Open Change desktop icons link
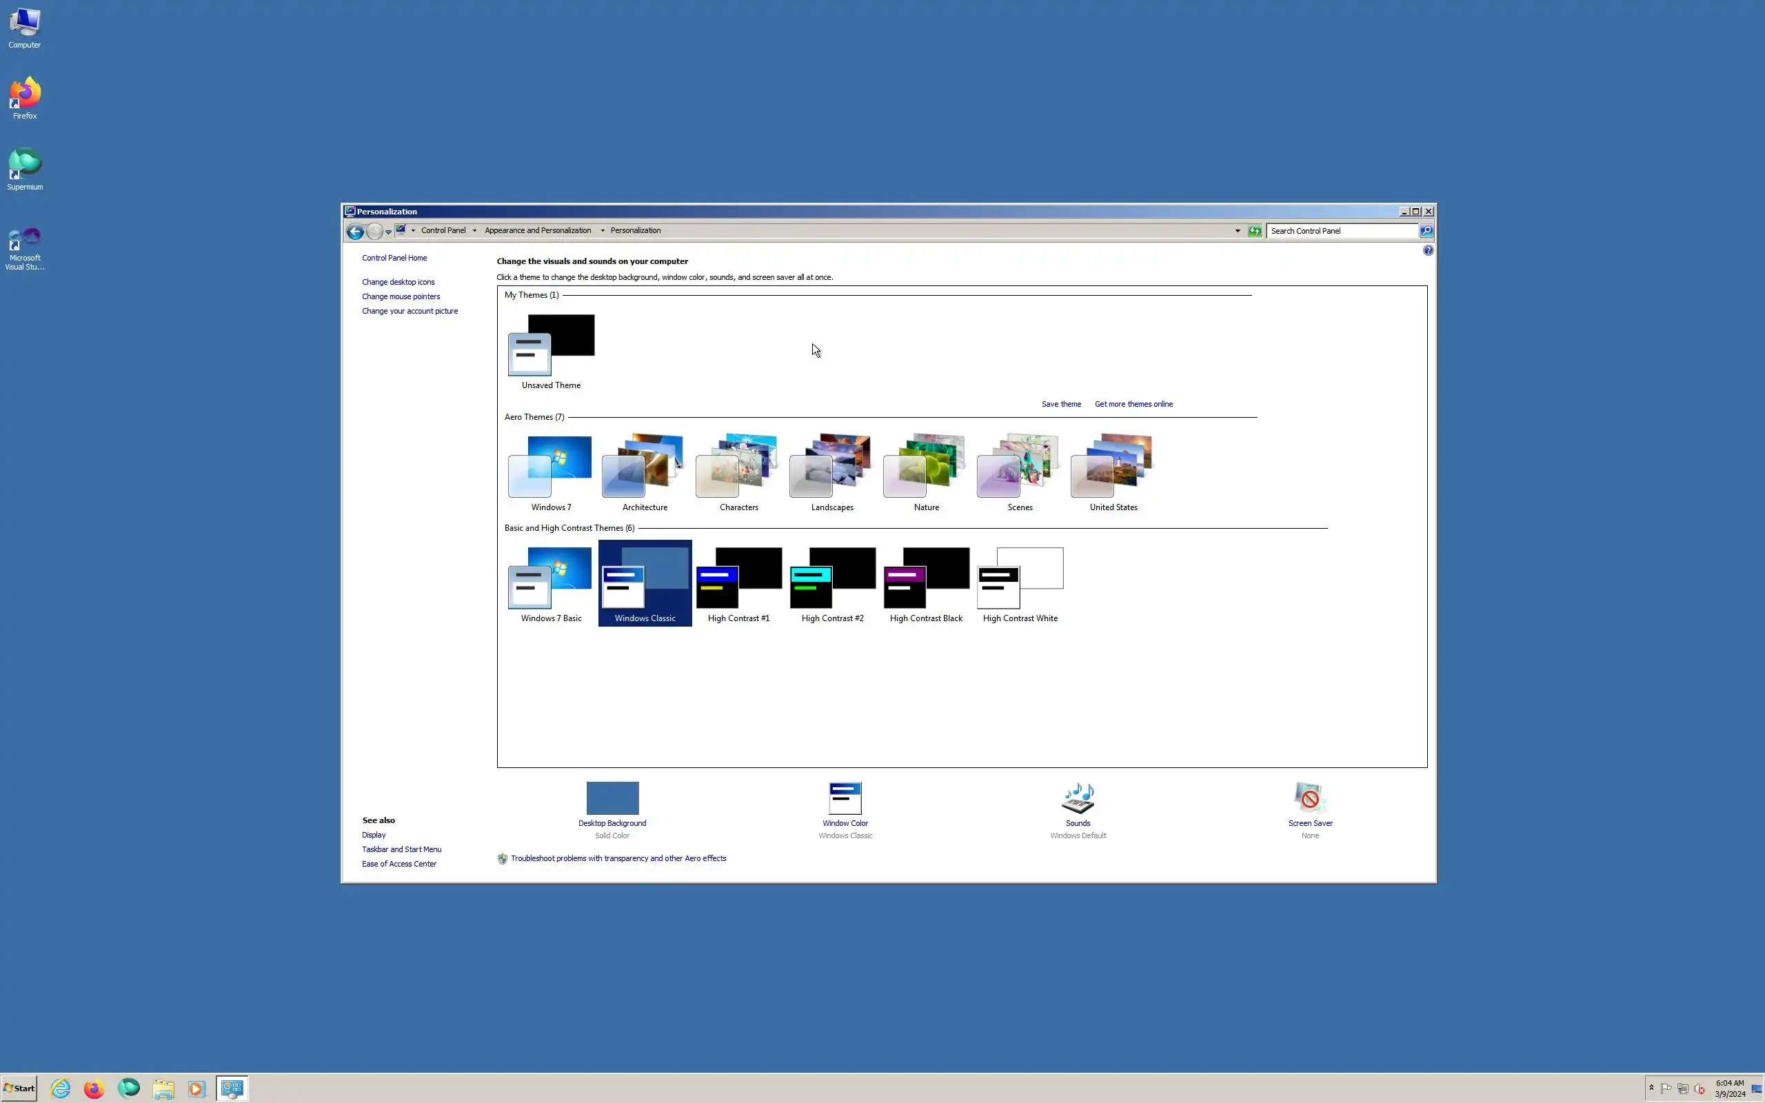1765x1103 pixels. tap(398, 283)
